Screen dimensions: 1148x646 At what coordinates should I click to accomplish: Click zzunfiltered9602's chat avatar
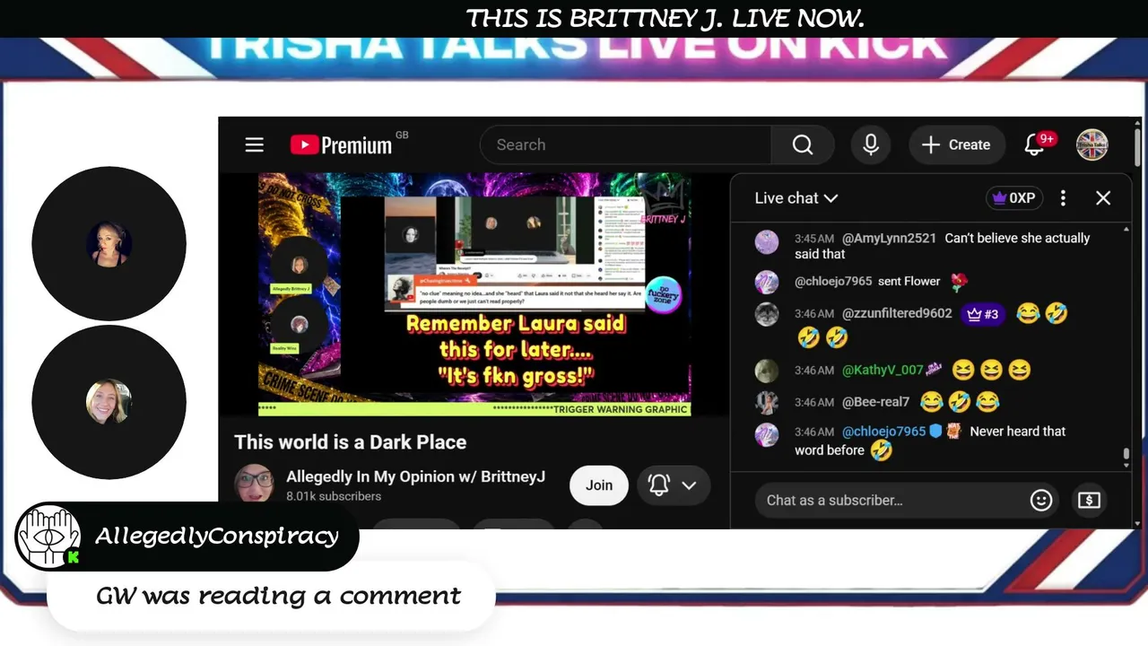[x=767, y=314]
